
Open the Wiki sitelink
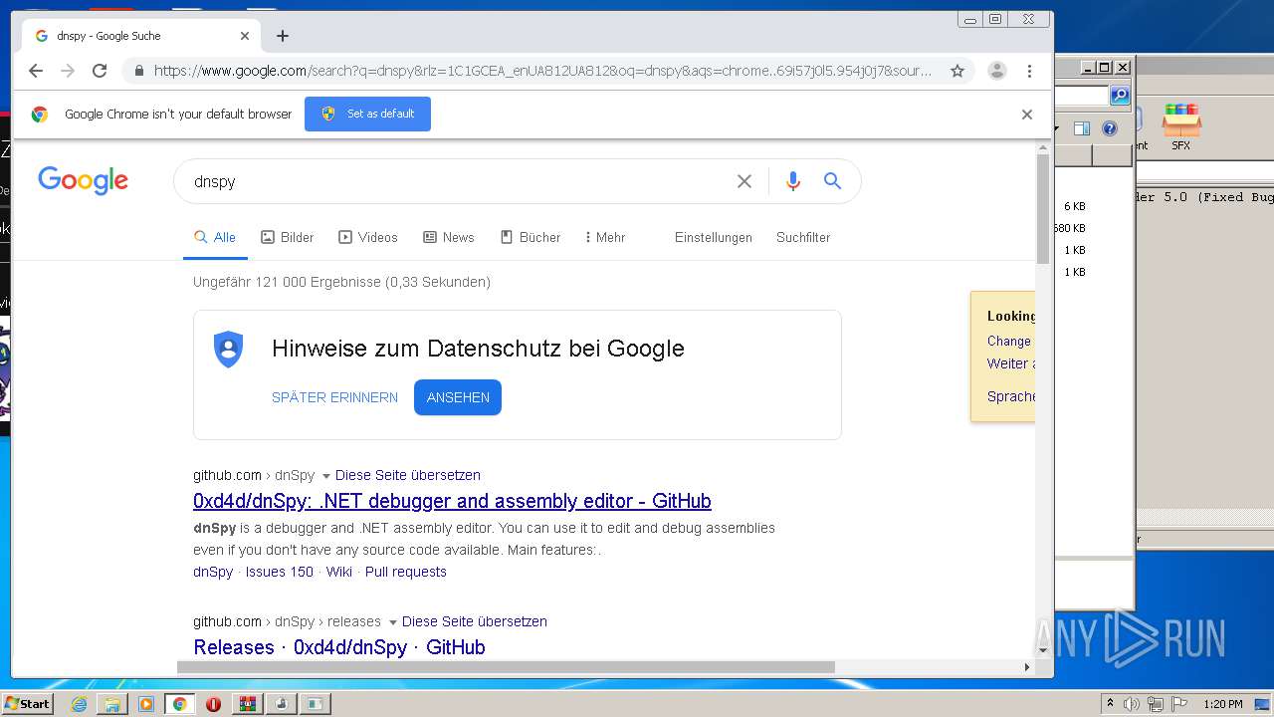[x=339, y=572]
